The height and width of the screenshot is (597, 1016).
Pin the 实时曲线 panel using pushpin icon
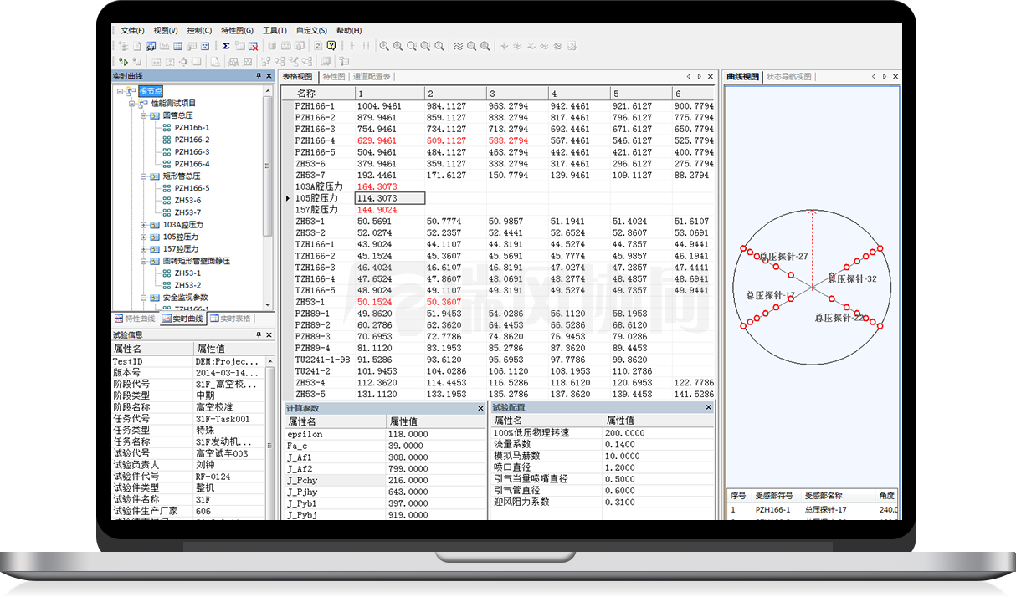coord(259,76)
